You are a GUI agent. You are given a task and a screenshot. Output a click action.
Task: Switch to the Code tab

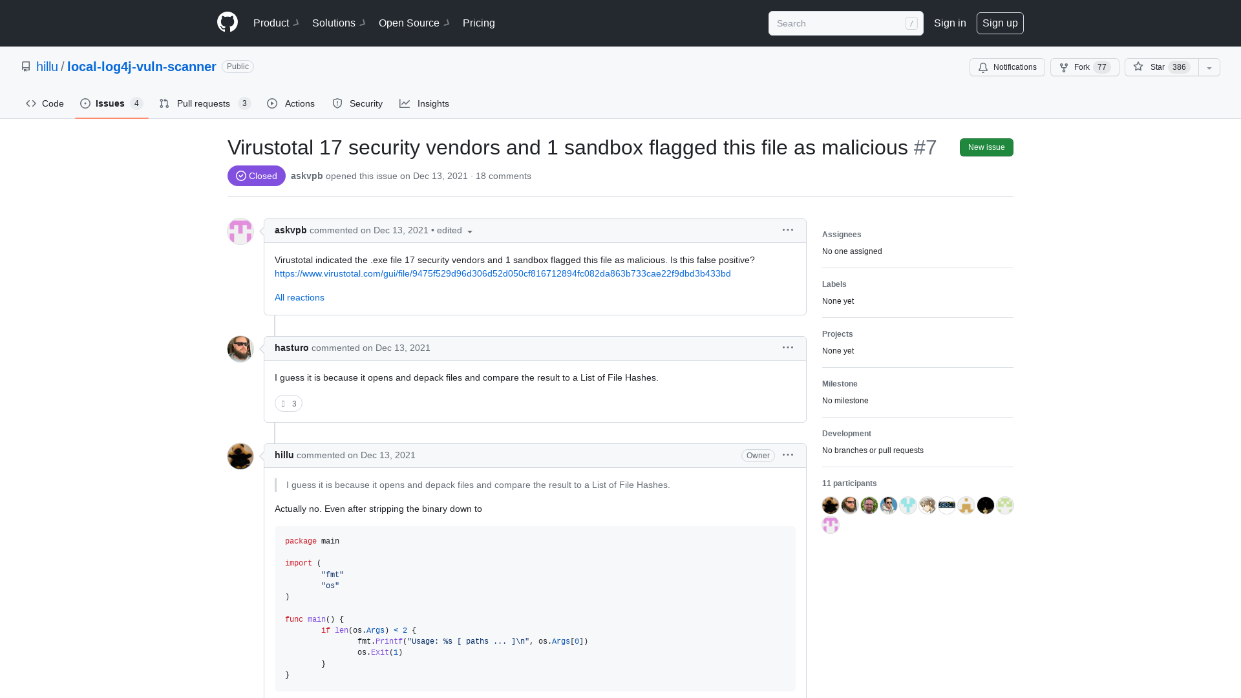(45, 103)
